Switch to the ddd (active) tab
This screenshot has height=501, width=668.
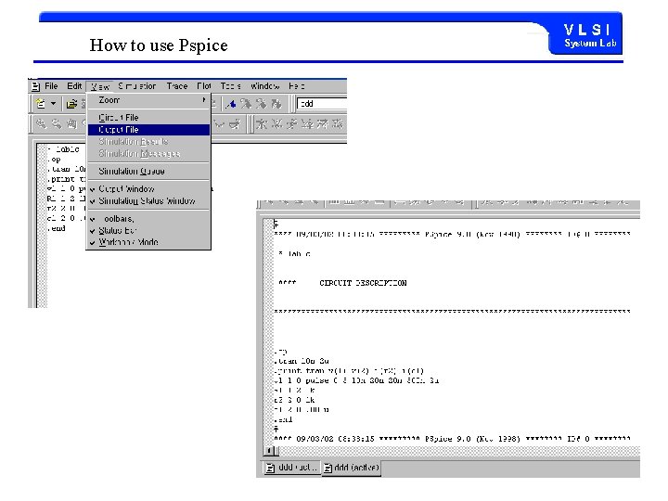pyautogui.click(x=351, y=468)
